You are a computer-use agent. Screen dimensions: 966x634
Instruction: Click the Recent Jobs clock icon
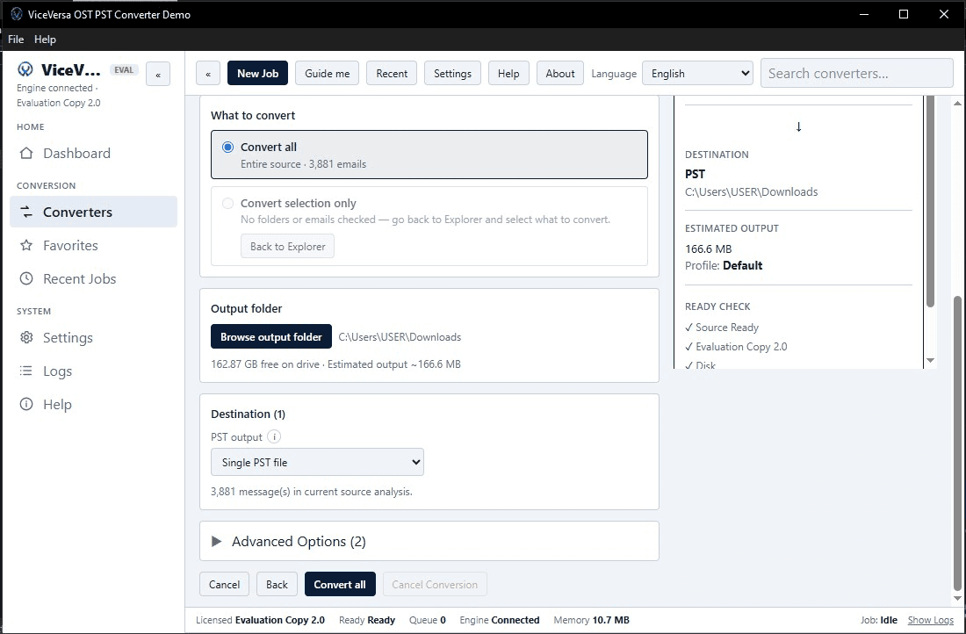pos(26,278)
